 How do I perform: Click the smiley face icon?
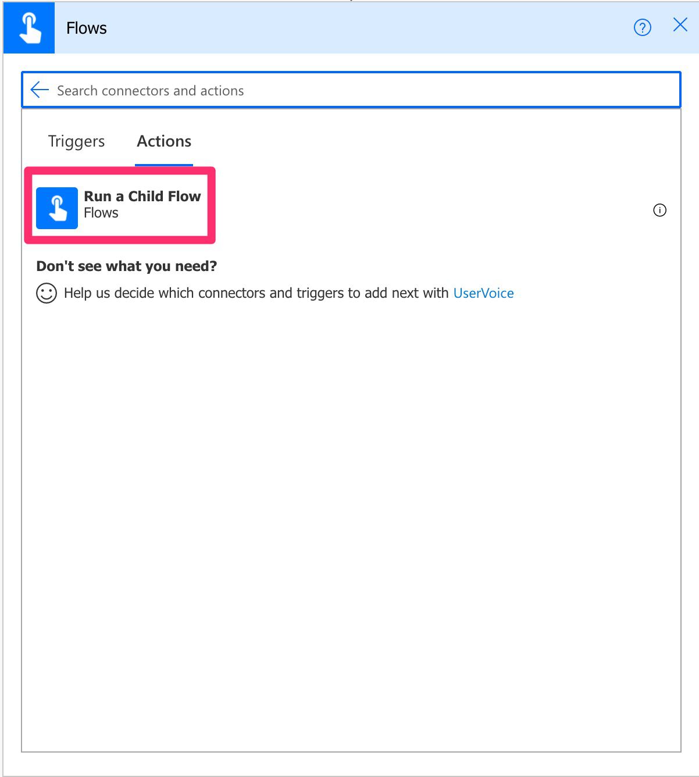tap(47, 293)
